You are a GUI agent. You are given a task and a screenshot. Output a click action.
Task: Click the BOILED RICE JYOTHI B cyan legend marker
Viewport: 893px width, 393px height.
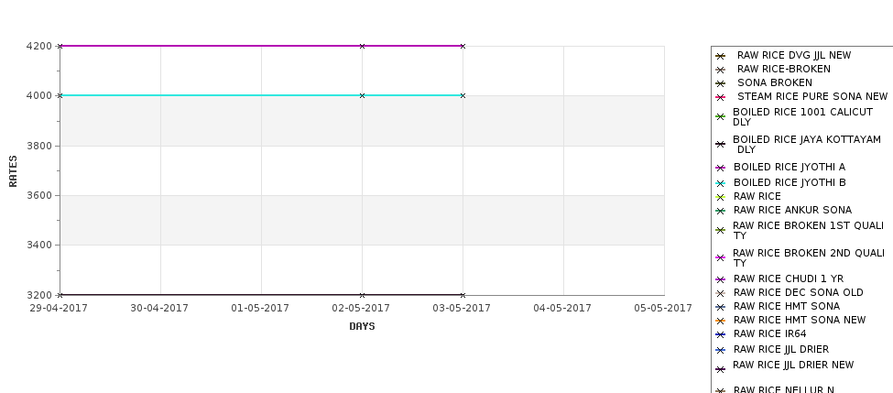tap(721, 183)
